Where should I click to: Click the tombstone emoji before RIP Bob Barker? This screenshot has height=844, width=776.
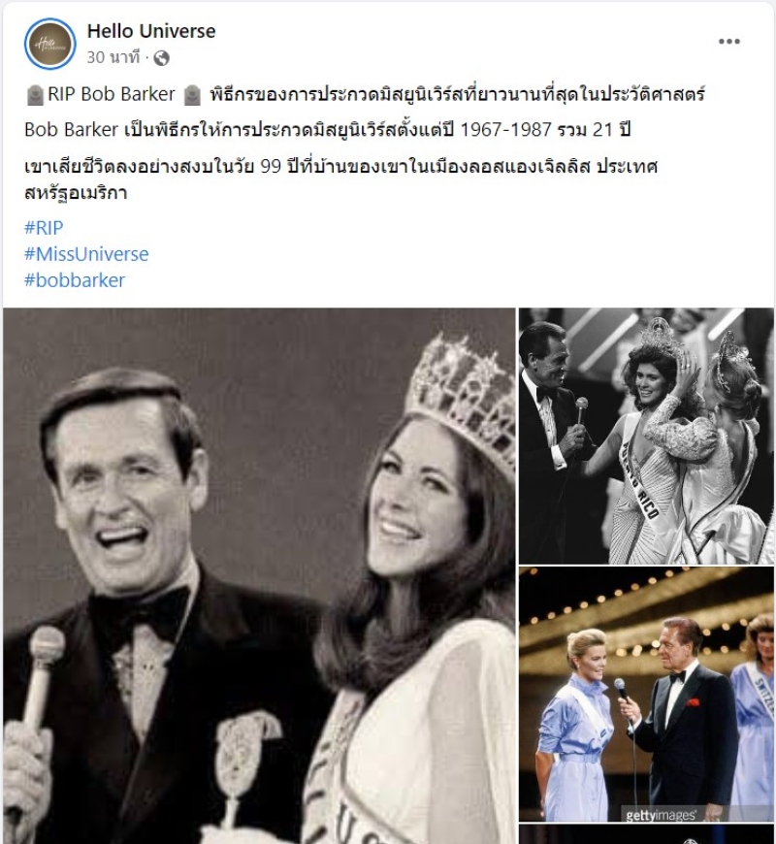click(x=35, y=95)
